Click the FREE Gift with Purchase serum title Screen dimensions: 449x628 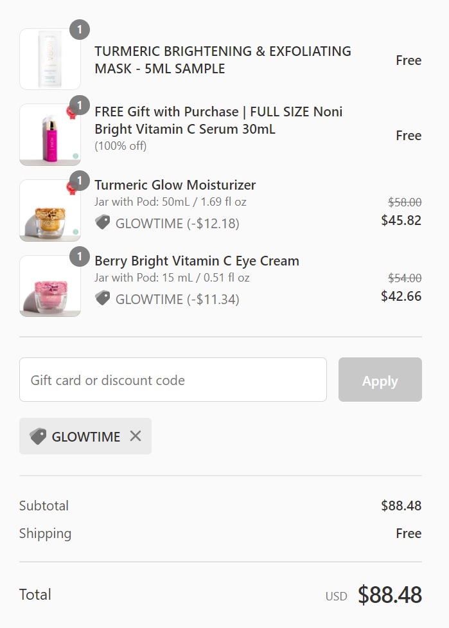coord(218,120)
